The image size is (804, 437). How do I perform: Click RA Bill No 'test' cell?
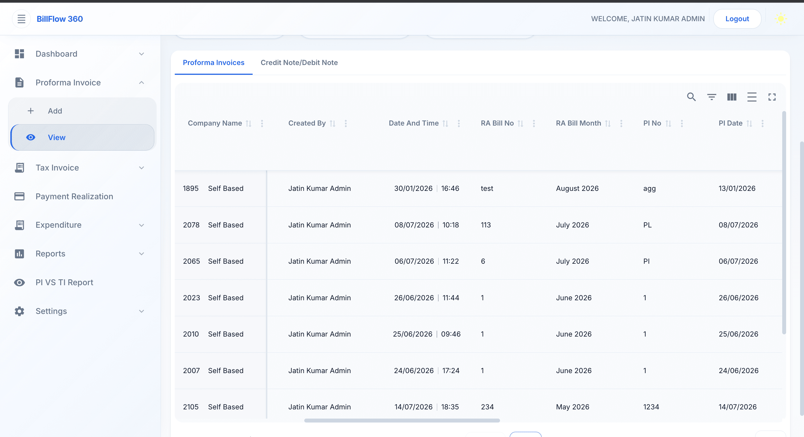click(x=487, y=188)
